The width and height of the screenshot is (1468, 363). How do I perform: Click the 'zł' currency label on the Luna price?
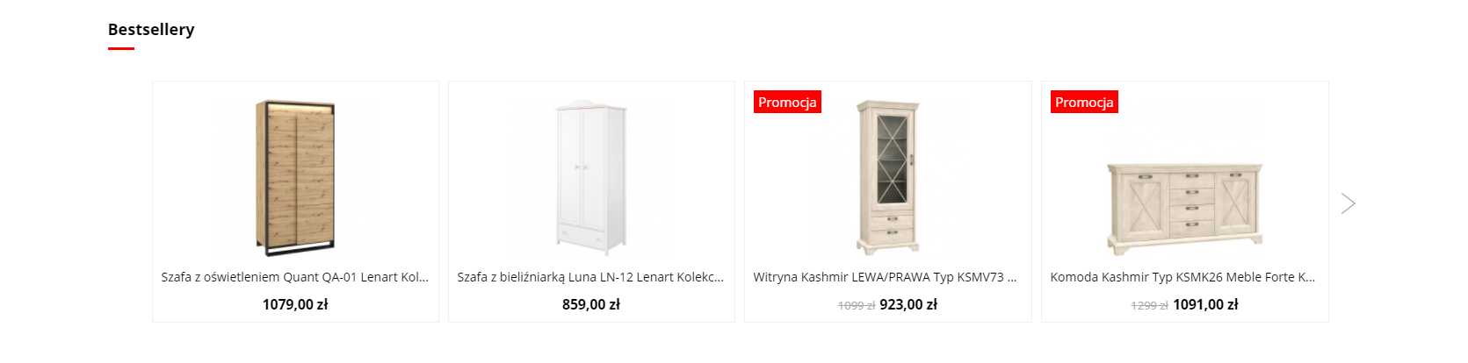(x=614, y=304)
